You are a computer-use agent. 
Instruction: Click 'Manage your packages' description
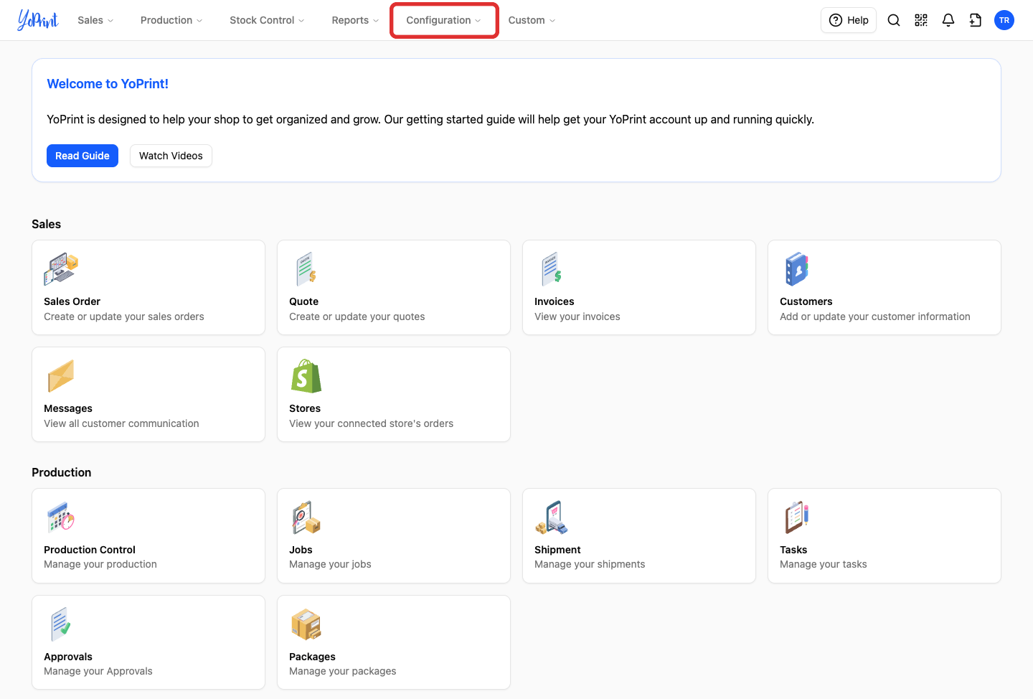[x=343, y=671]
